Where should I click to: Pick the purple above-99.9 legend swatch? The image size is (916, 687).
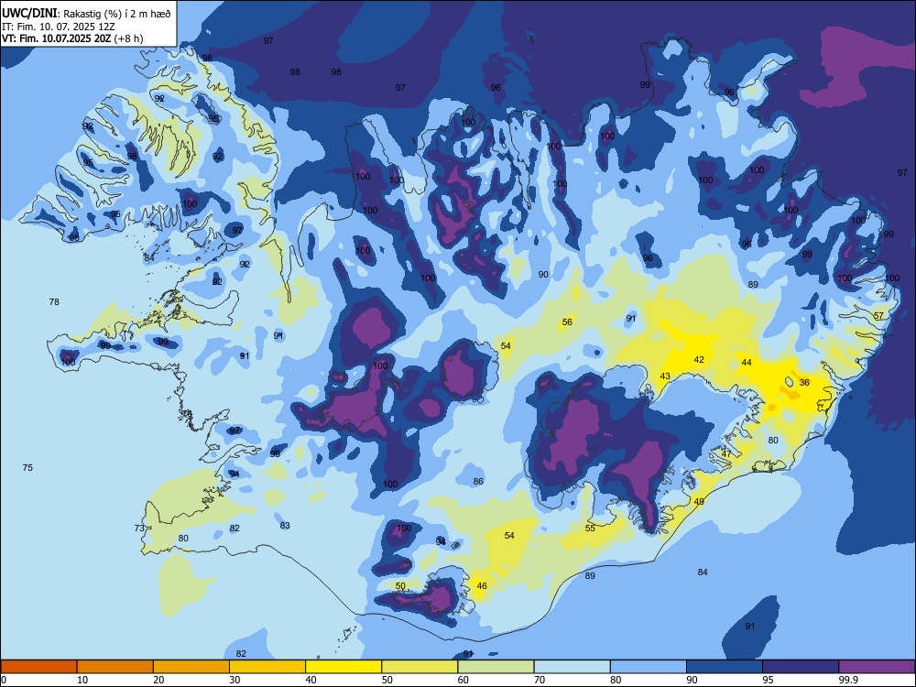tap(877, 667)
